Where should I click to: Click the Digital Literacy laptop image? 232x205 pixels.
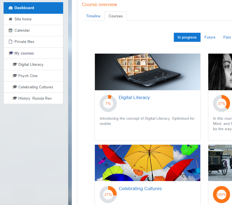pyautogui.click(x=148, y=72)
